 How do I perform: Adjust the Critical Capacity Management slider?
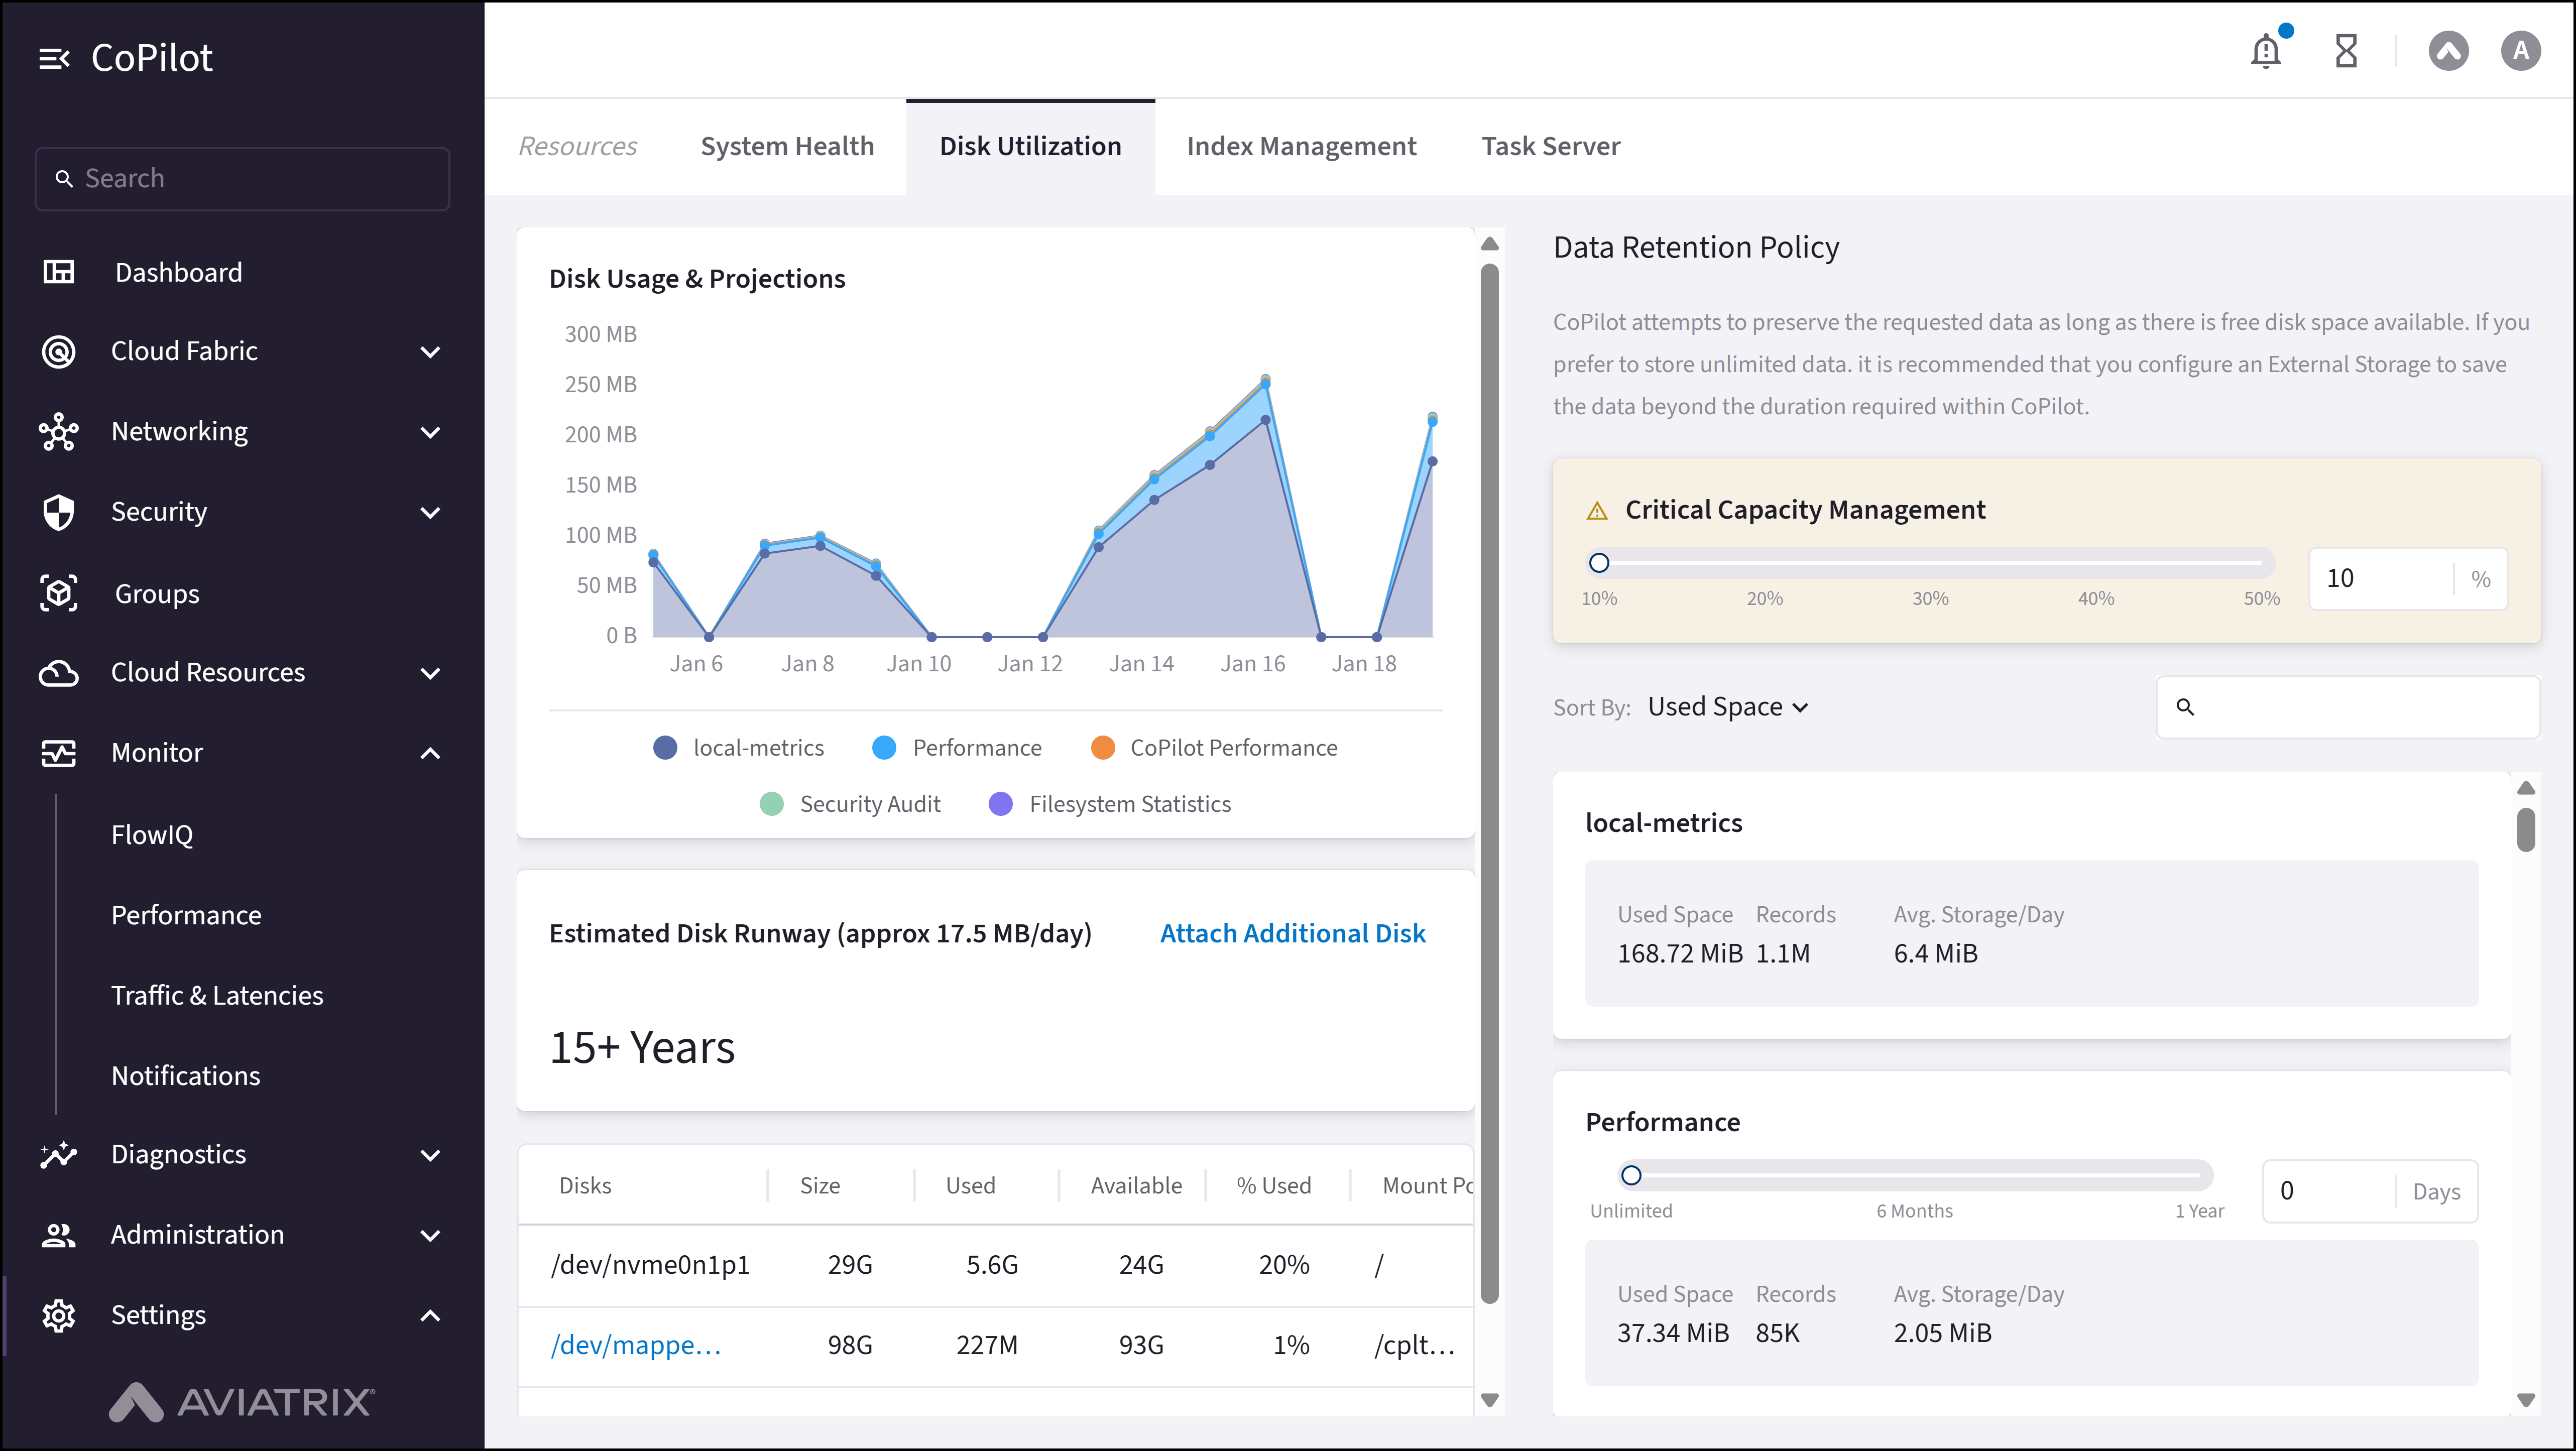point(1600,562)
